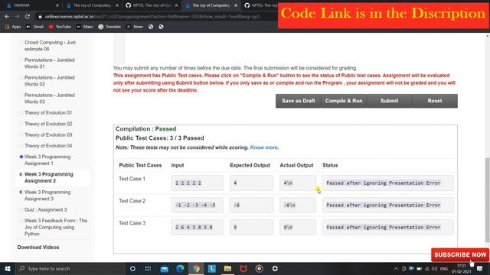Open the red McAfee icon on the taskbar
The width and height of the screenshot is (490, 275).
click(243, 268)
